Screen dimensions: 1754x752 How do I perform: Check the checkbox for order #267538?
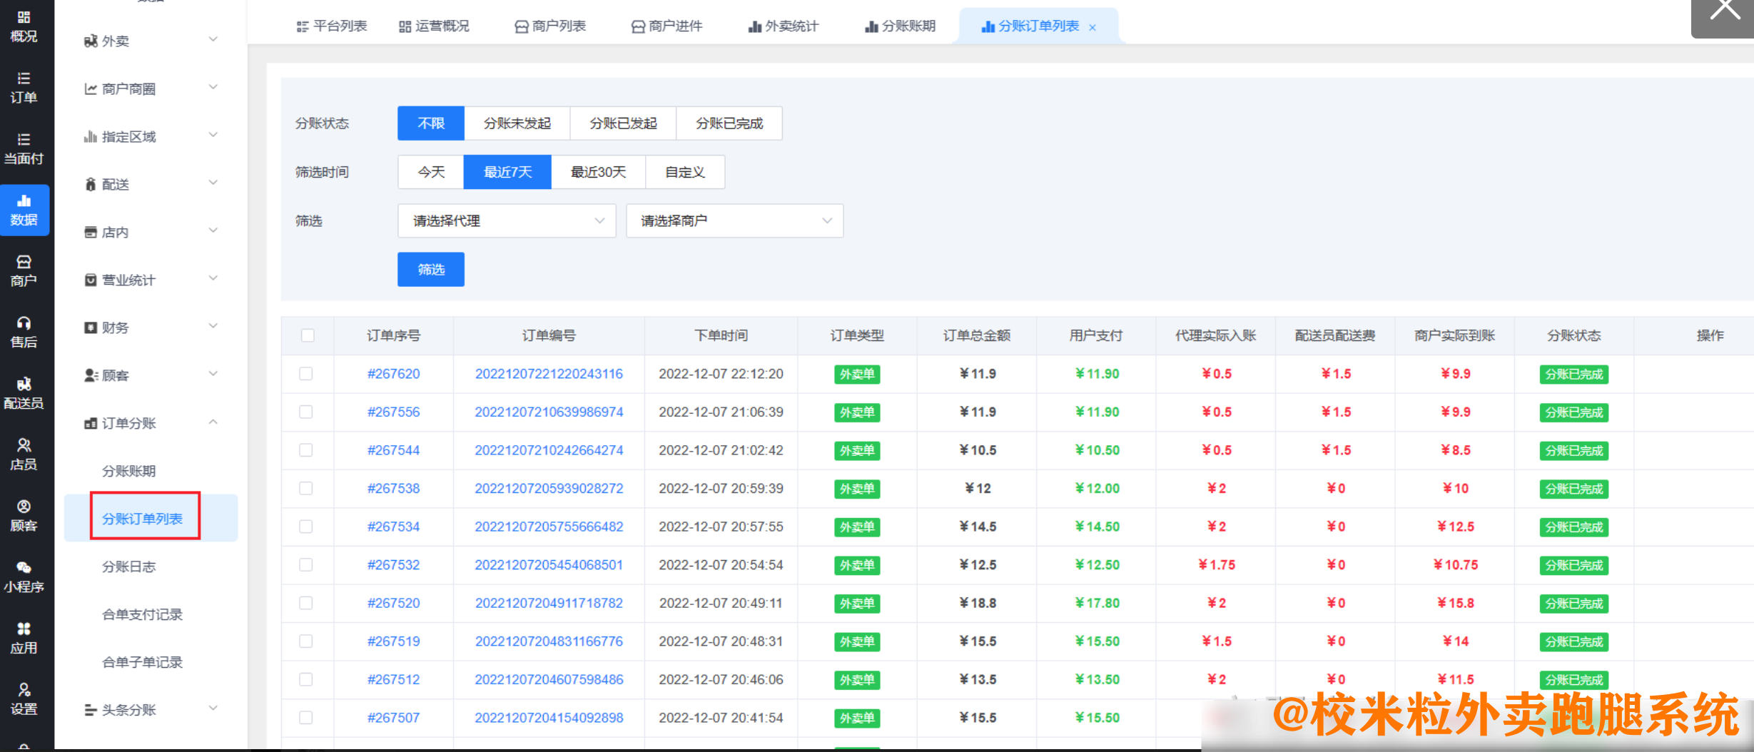[x=308, y=489]
